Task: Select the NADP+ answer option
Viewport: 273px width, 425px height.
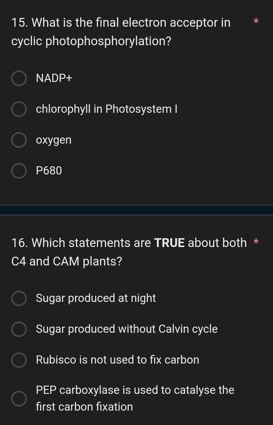Action: [x=19, y=78]
